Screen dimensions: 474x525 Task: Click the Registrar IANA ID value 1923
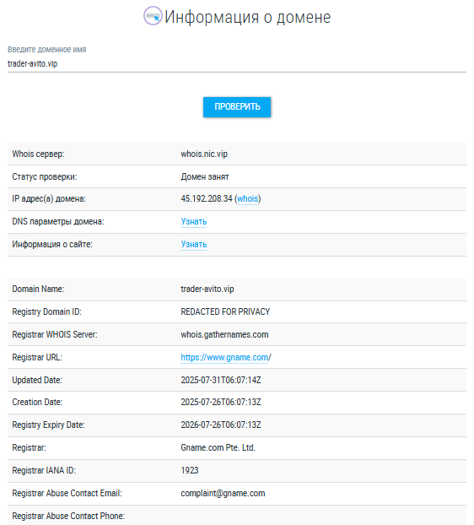click(x=190, y=470)
